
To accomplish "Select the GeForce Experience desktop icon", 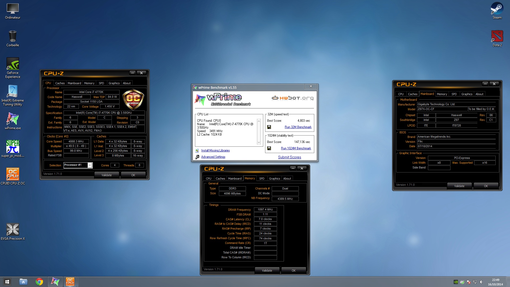I will click(x=12, y=68).
